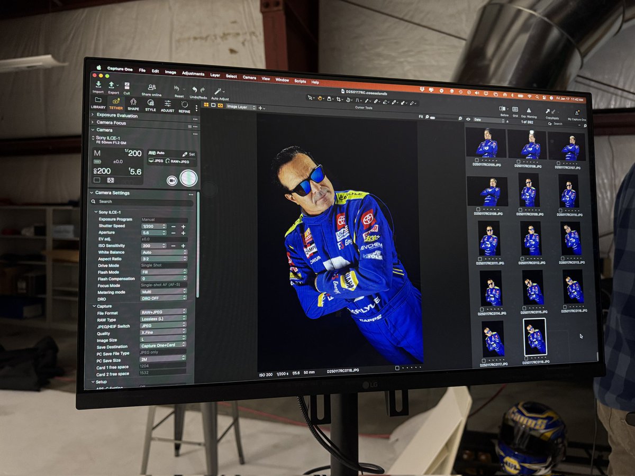Image resolution: width=635 pixels, height=476 pixels.
Task: Check the box below the main viewer image
Action: pos(397,367)
